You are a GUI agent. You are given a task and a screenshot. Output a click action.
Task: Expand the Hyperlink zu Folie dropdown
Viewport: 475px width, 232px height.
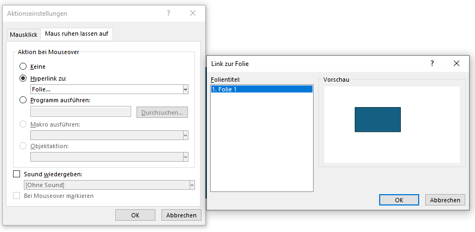185,89
